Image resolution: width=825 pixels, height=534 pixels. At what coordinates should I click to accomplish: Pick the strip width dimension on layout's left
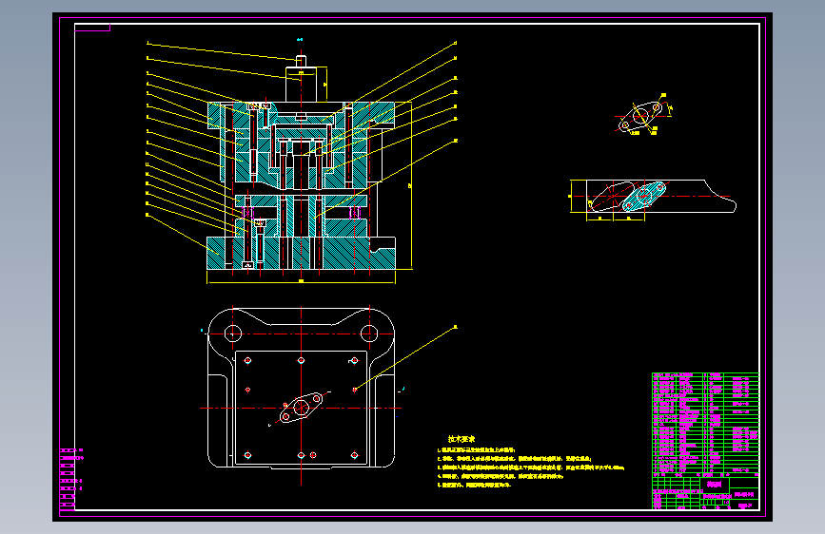click(571, 196)
